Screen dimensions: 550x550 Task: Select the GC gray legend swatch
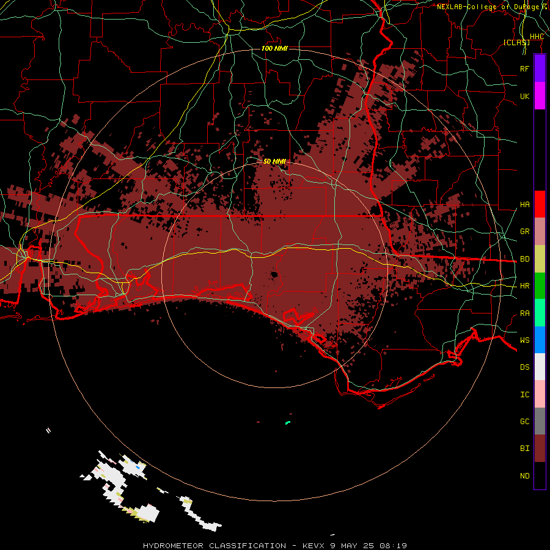click(540, 421)
